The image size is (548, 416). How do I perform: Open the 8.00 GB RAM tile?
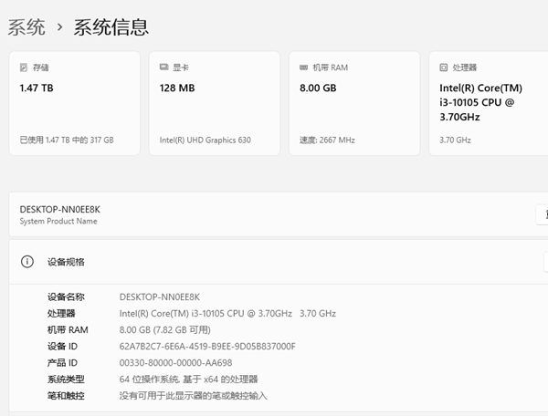tap(354, 103)
